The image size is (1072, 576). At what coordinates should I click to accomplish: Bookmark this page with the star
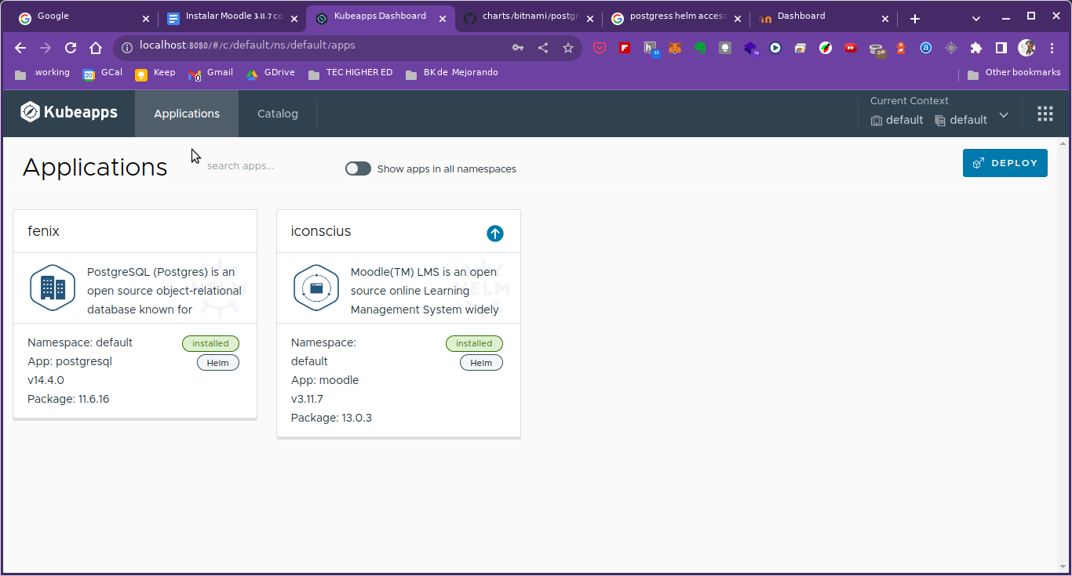coord(568,48)
